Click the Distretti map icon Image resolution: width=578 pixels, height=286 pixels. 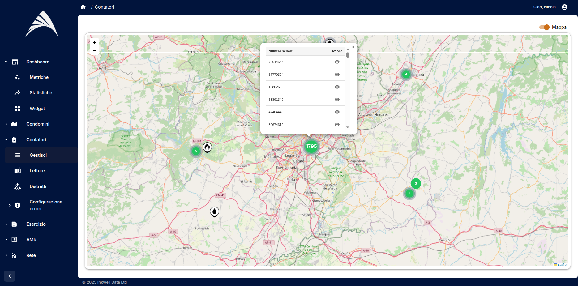17,186
